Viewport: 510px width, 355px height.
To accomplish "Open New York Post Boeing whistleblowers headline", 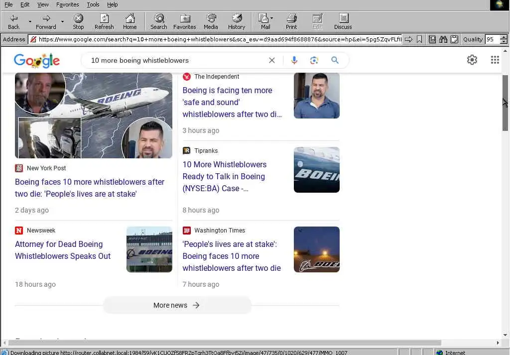I will pos(90,188).
